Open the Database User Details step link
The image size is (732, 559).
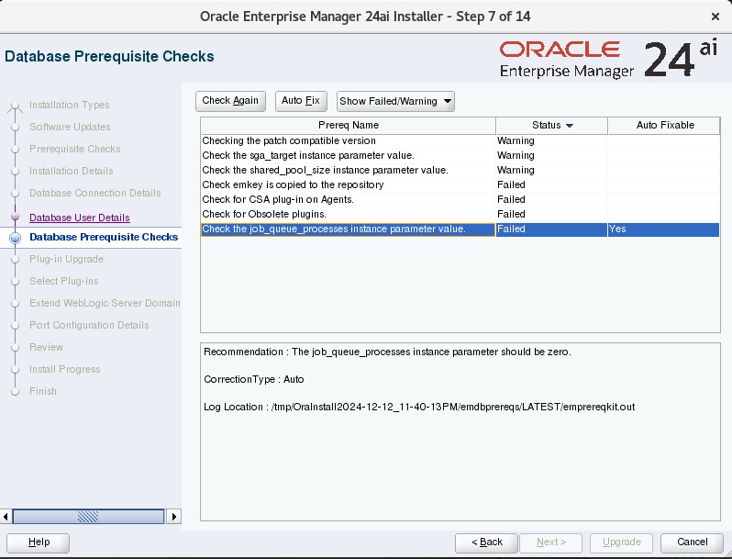click(x=80, y=218)
